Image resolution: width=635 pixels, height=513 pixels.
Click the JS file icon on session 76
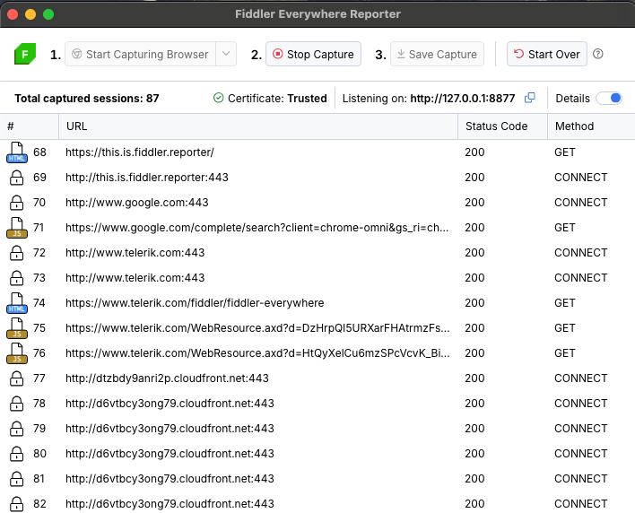click(16, 353)
